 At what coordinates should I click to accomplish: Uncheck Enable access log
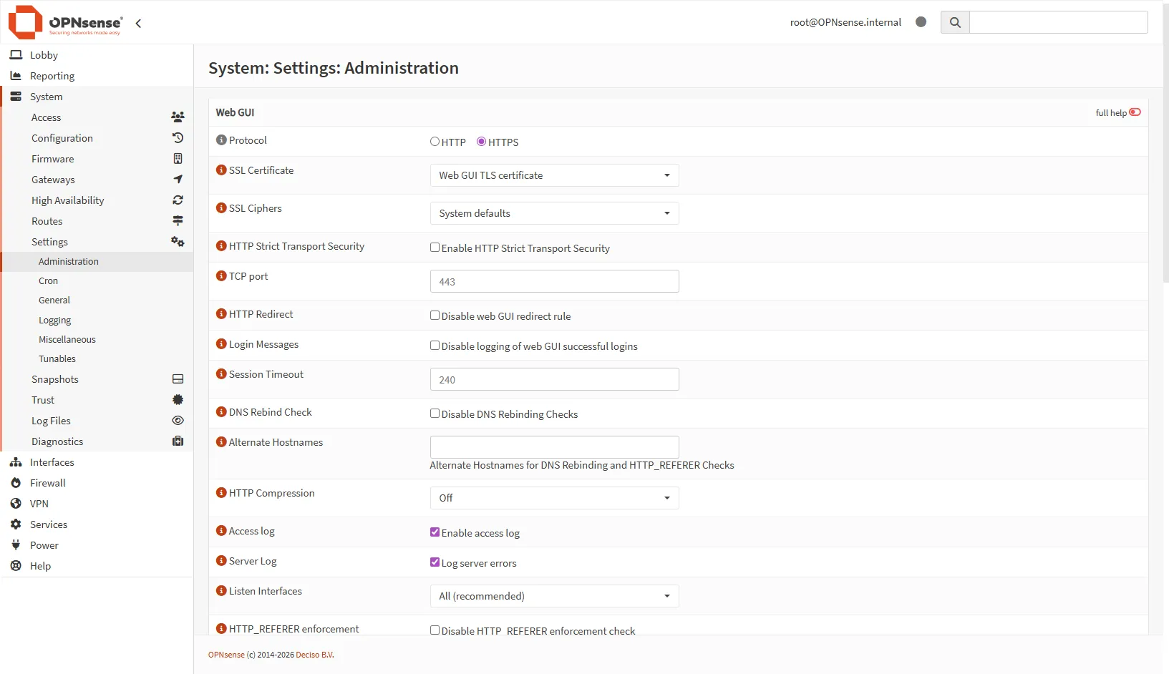pos(435,532)
